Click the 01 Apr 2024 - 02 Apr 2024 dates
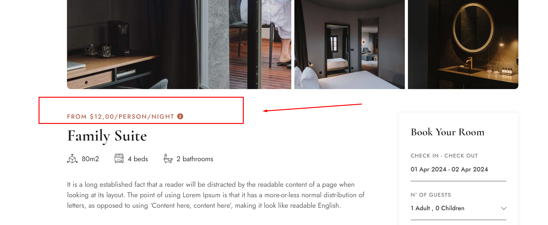Viewport: 548px width, 225px height. [x=449, y=169]
